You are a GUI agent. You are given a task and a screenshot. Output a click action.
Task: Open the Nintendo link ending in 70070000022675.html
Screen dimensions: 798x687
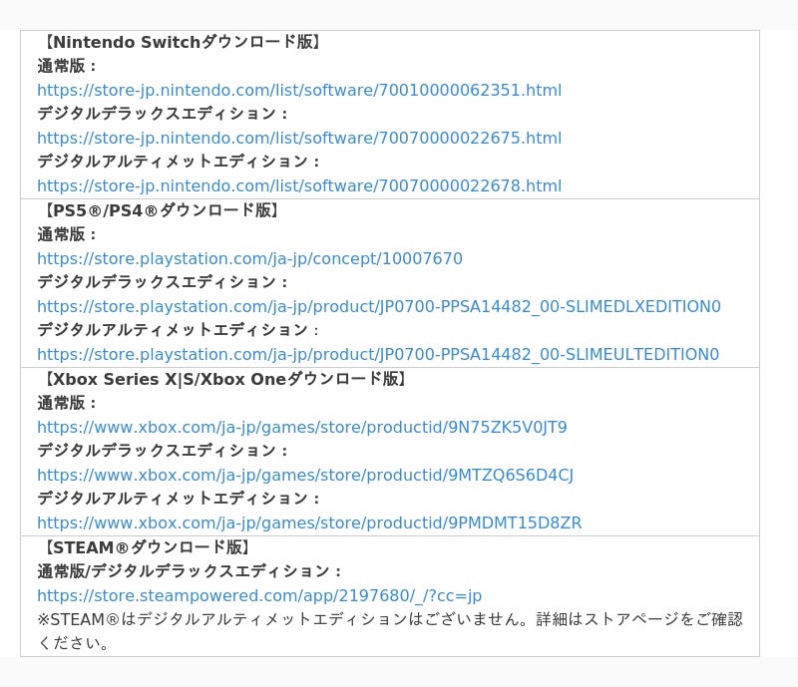click(299, 138)
